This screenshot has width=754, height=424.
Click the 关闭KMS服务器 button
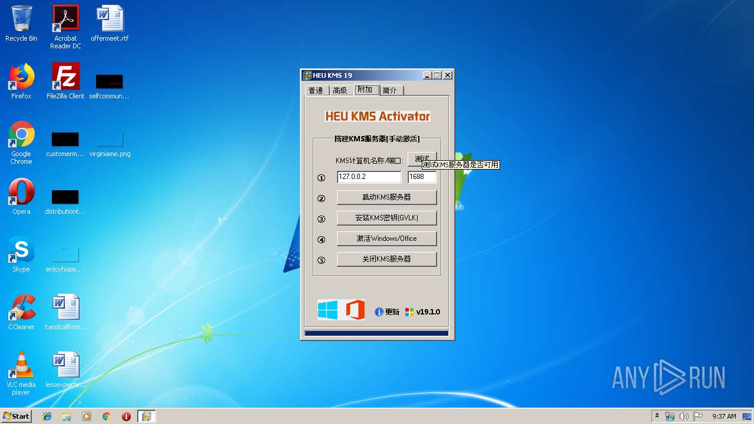pos(386,259)
